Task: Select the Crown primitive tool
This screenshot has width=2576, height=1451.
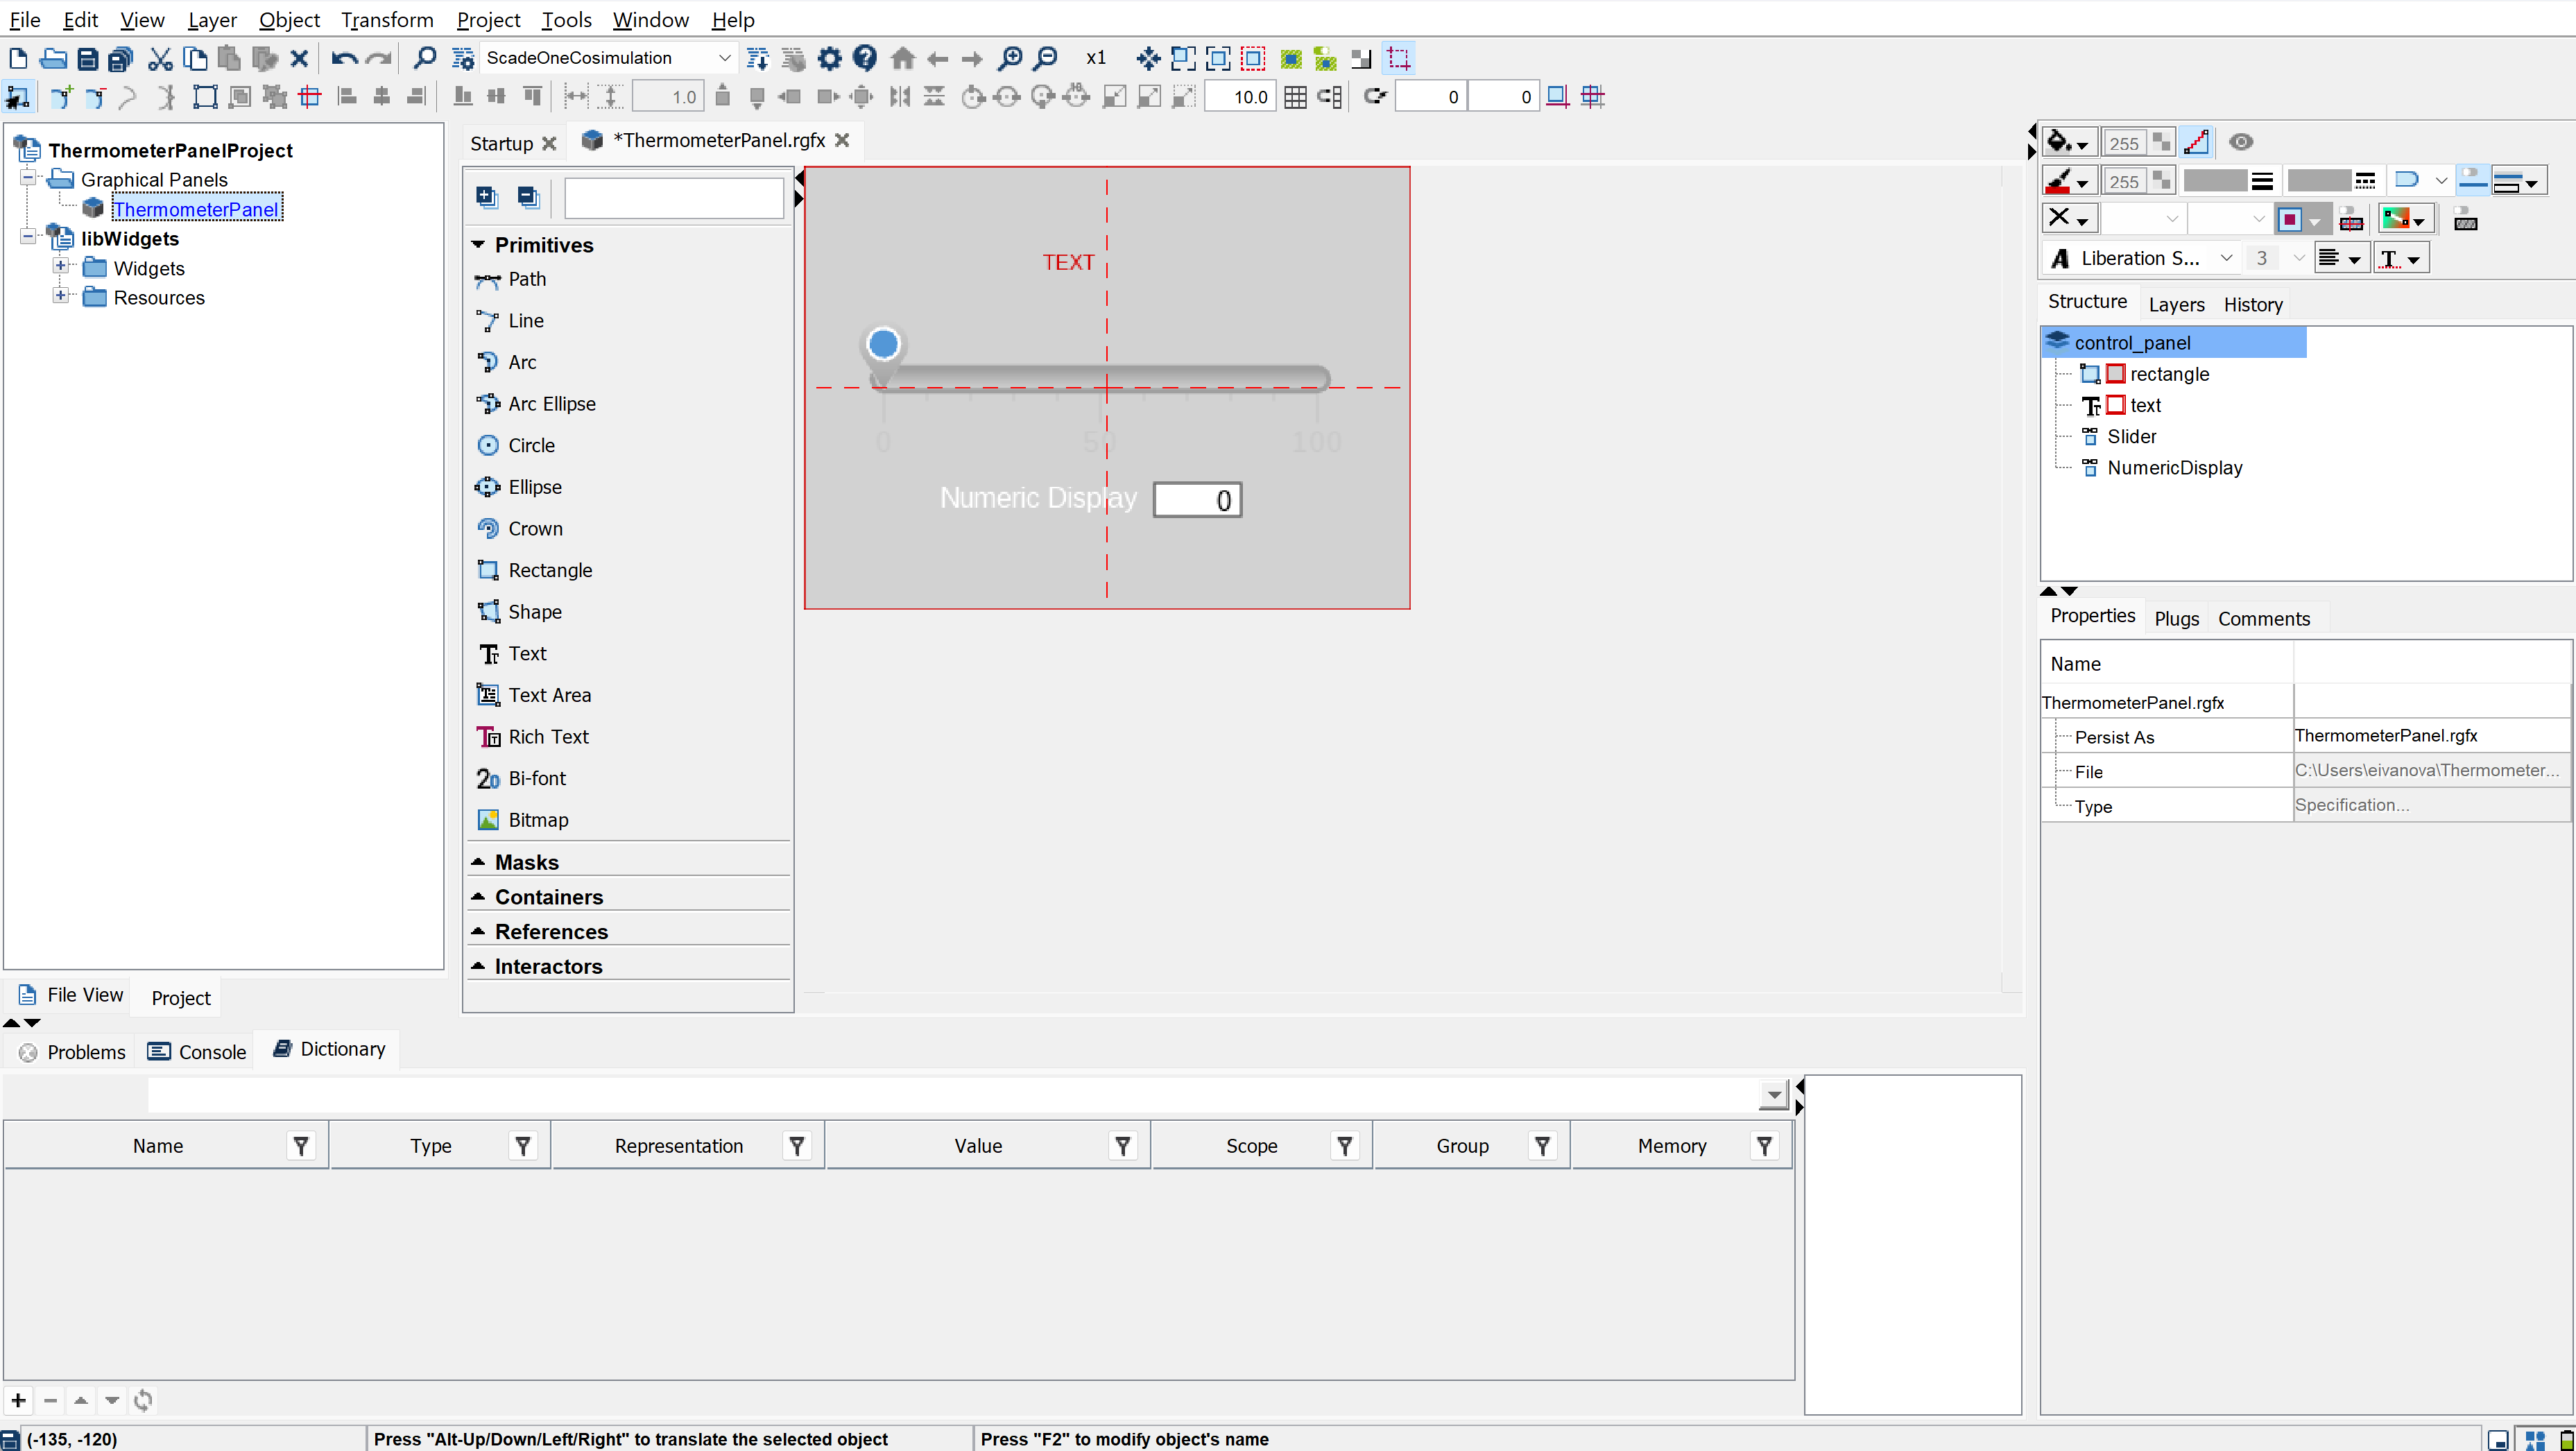Action: point(535,528)
